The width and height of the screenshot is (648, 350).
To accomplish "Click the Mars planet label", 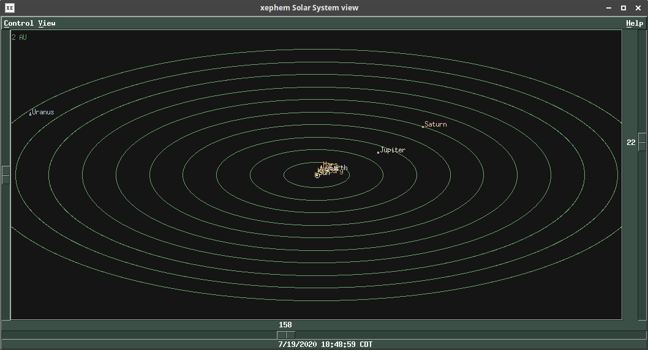I will (x=330, y=164).
